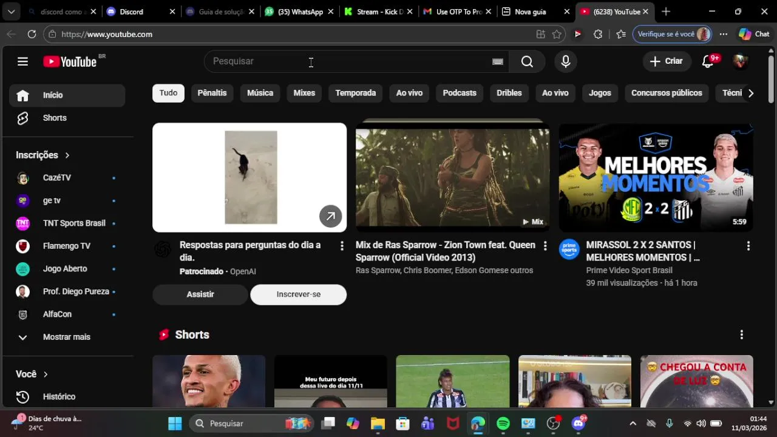Select the Pênaltis filter chip
Screen dimensions: 777x437
(212, 93)
